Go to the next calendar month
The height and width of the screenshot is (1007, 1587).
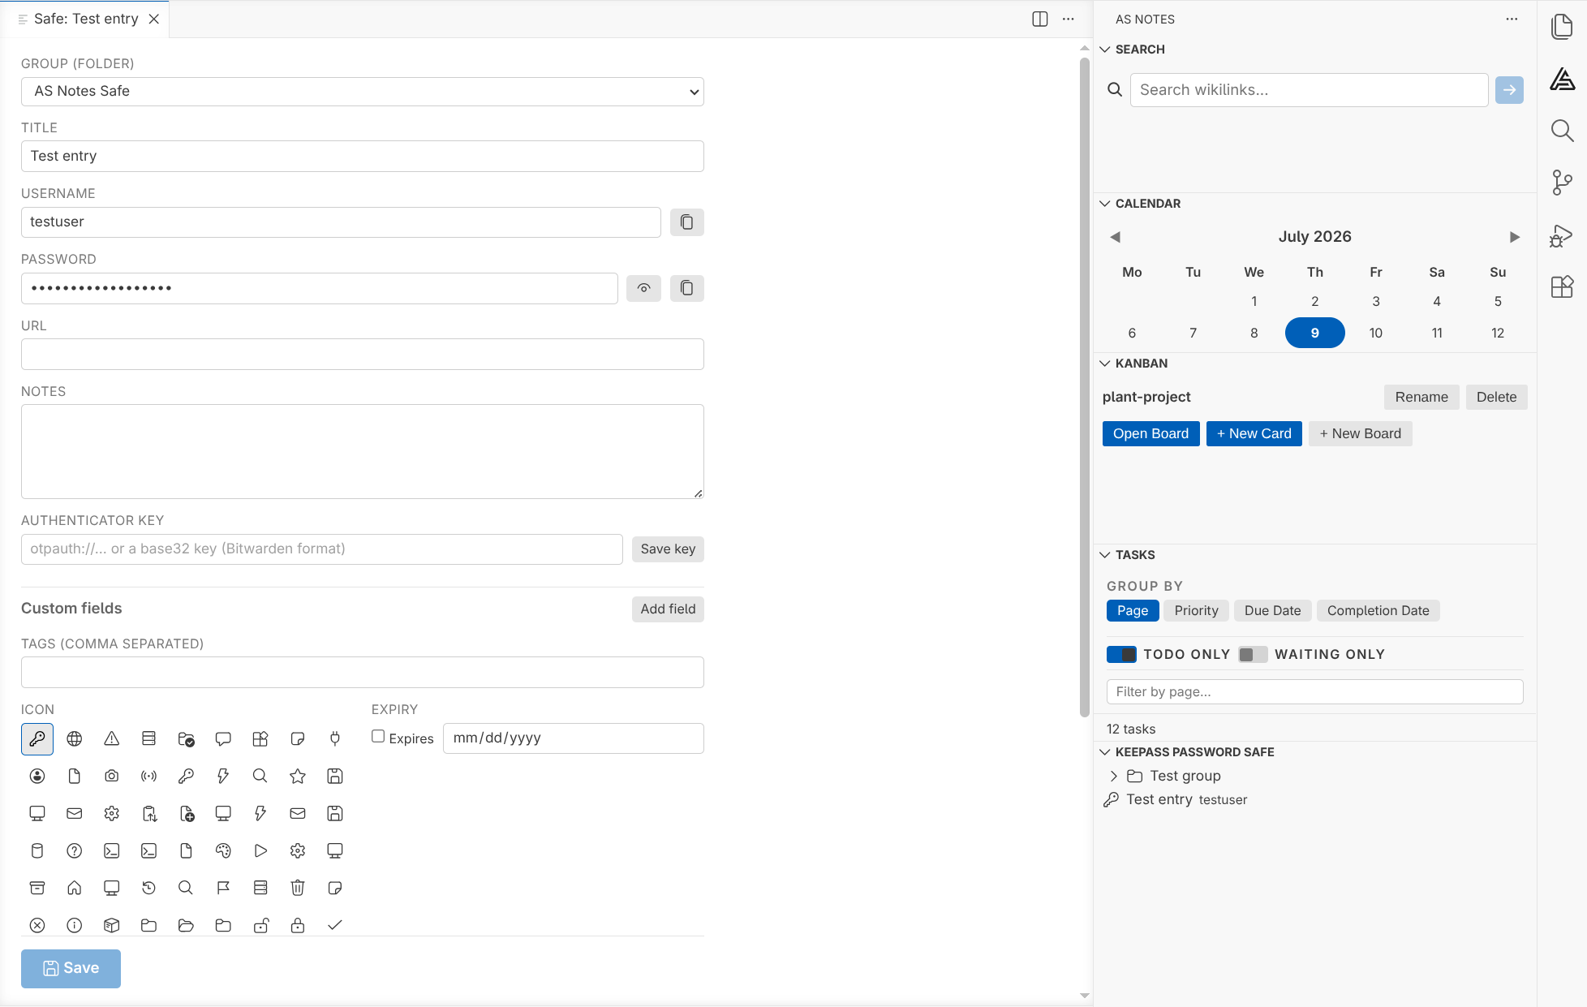1514,237
